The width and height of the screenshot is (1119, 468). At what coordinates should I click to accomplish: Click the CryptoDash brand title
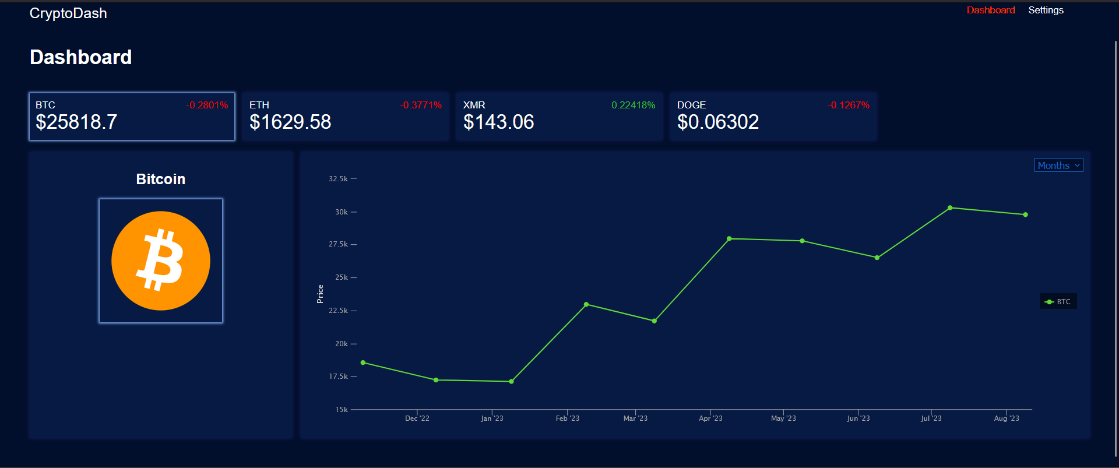point(68,13)
